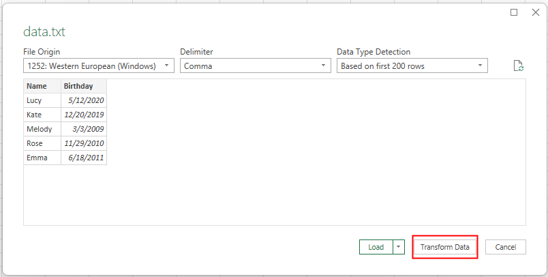Click the refresh preview icon
The height and width of the screenshot is (277, 548).
tap(519, 66)
